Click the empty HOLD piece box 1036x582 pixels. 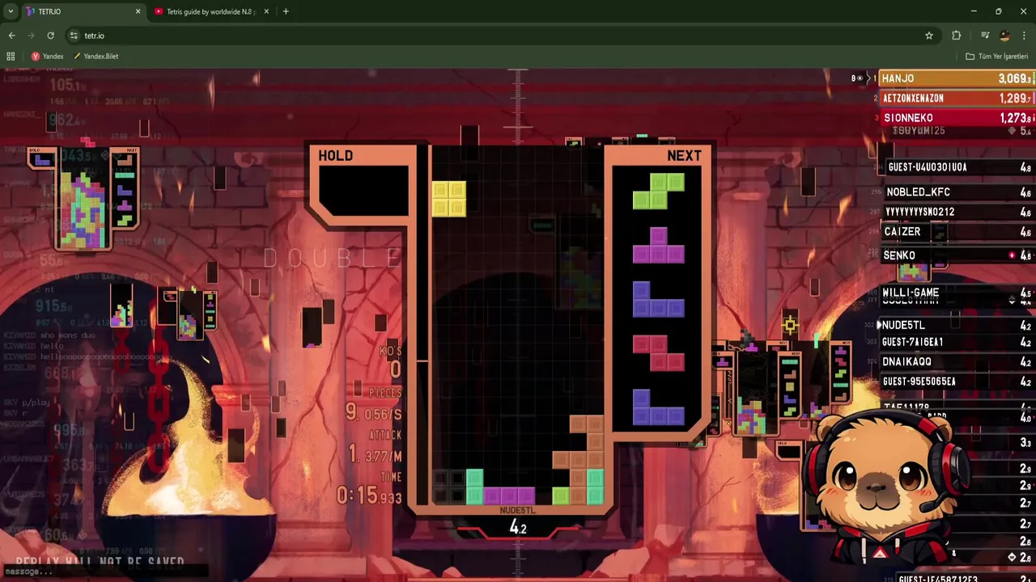363,191
